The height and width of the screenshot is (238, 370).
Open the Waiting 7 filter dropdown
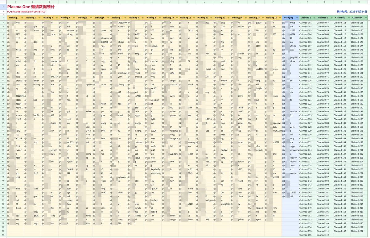tap(125, 18)
